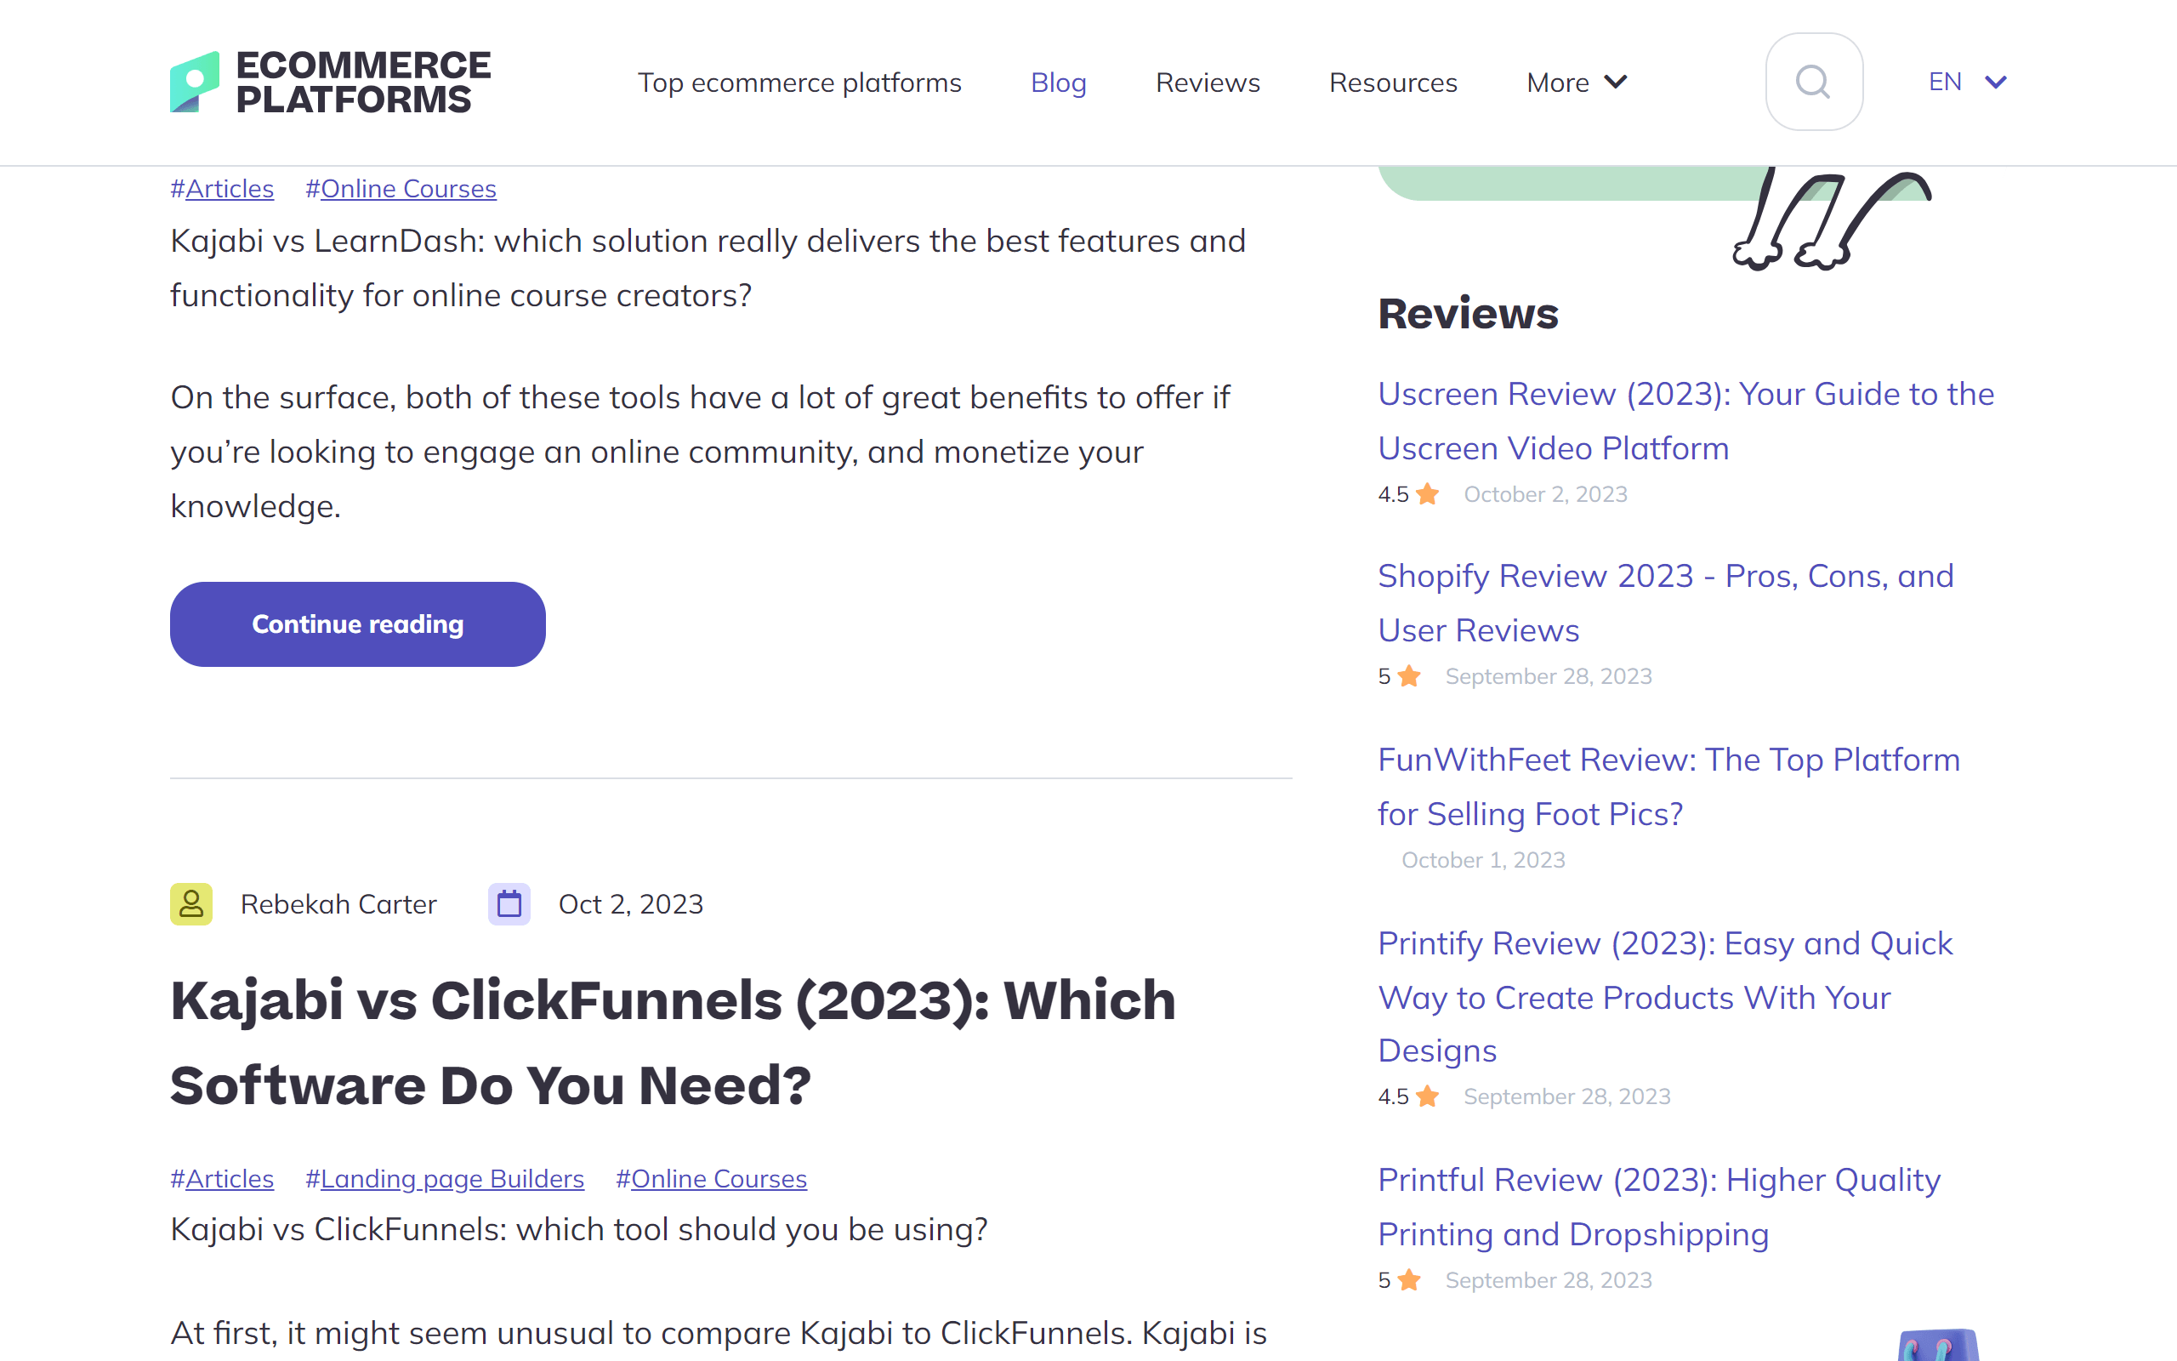
Task: Open the Printify Review (2023) link
Action: (x=1665, y=996)
